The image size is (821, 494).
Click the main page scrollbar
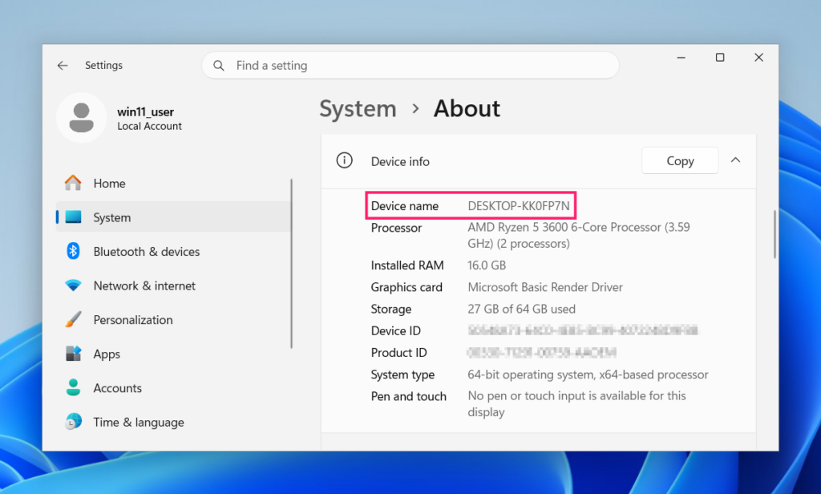pos(774,234)
